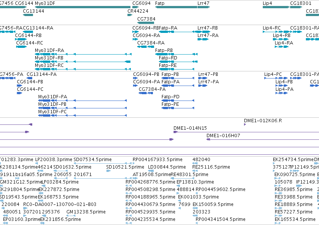Image resolution: width=319 pixels, height=225 pixels.
Task: Click EST EK150059.5prime
Action: point(213,204)
